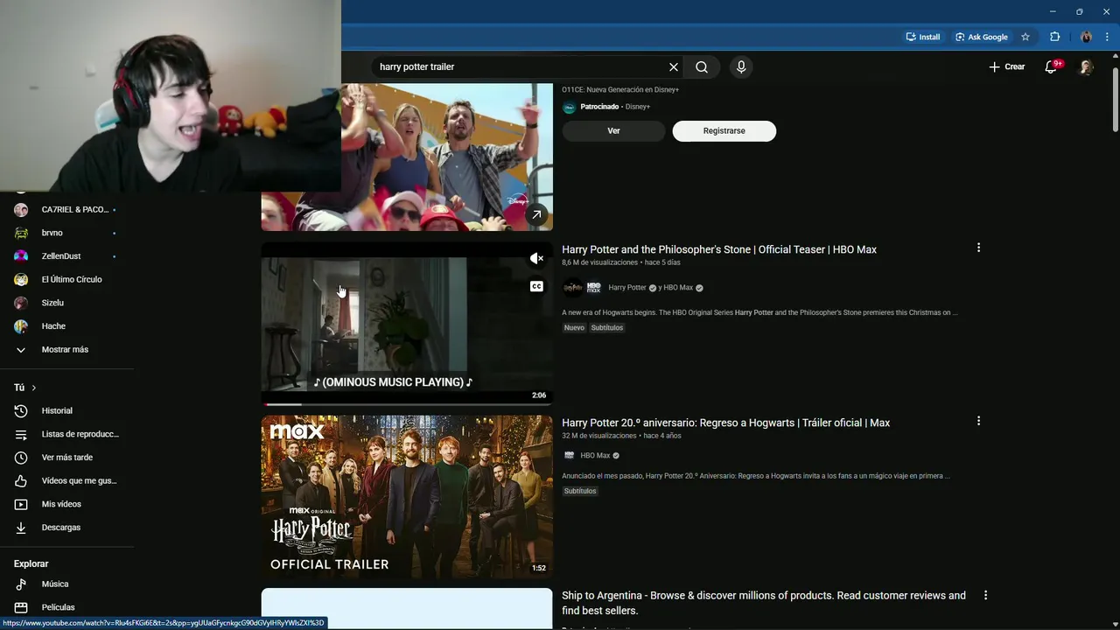The height and width of the screenshot is (630, 1120).
Task: Toggle captions on the teaser preview
Action: point(536,286)
